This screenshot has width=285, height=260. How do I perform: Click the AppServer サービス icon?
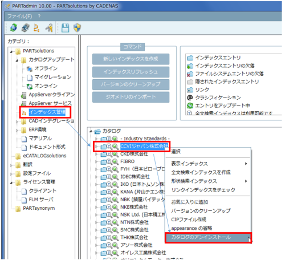[x=24, y=104]
